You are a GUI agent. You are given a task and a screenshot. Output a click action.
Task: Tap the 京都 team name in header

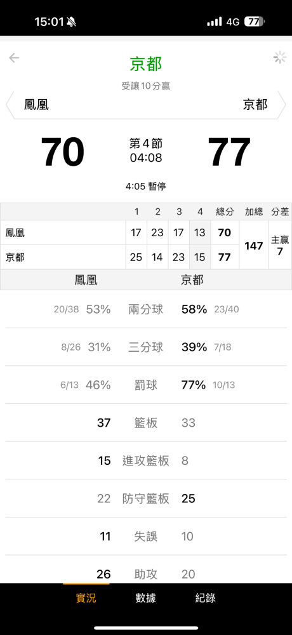point(255,105)
